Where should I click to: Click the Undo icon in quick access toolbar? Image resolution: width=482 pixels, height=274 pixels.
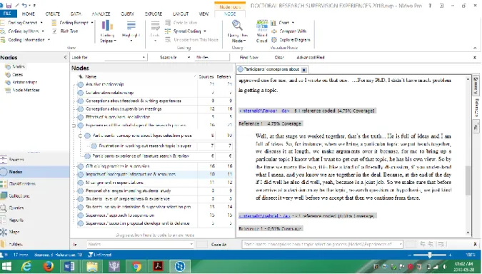tap(24, 5)
